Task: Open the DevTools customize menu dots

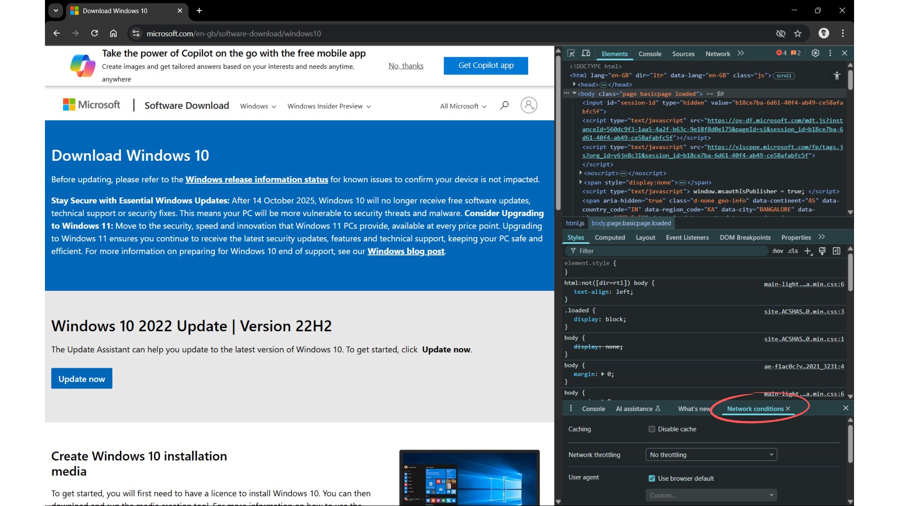Action: 830,53
